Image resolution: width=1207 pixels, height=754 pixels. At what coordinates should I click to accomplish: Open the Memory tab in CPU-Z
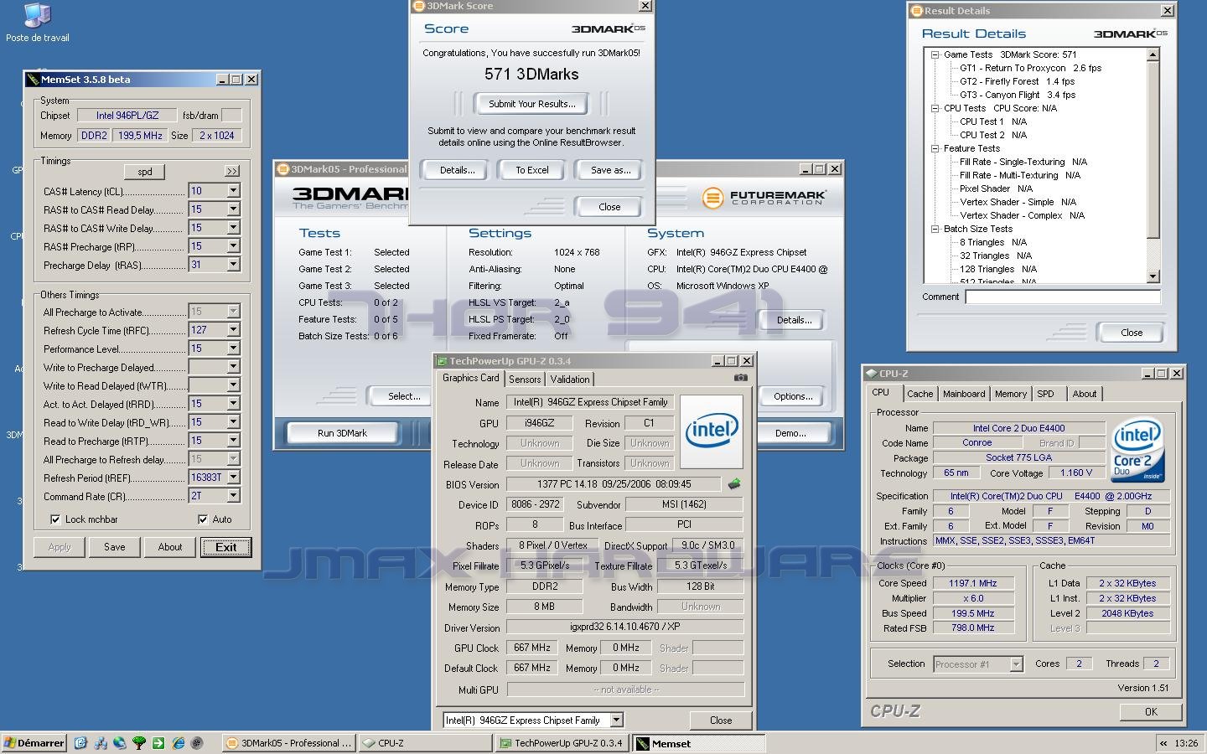(1011, 394)
